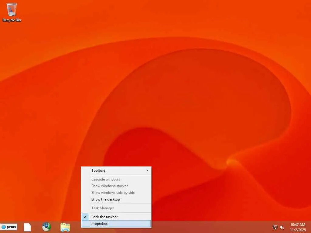Open Task Manager from context menu
311x233 pixels.
click(x=116, y=208)
